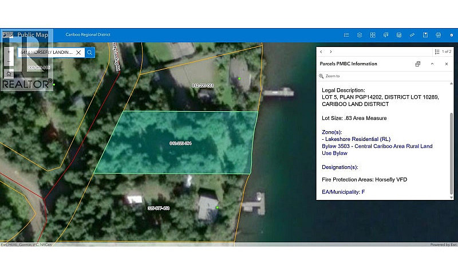Viewport: 458px width, 275px height.
Task: Open the Select features tool icon
Action: 386,35
